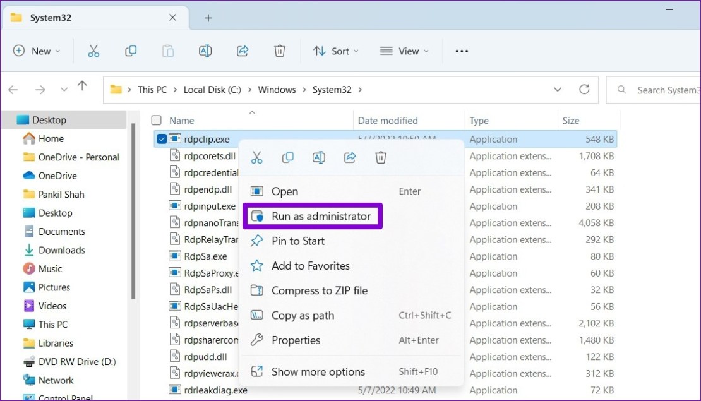
Task: Choose Add to Favorites
Action: click(x=351, y=266)
